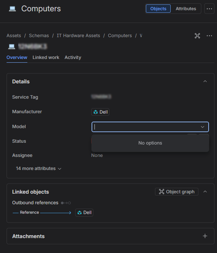Click the Object graph button
This screenshot has height=253, width=217.
click(177, 192)
